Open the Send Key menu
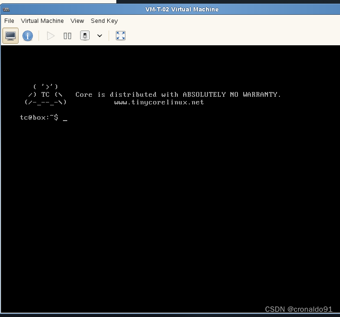Viewport: 340px width, 317px height. click(104, 21)
